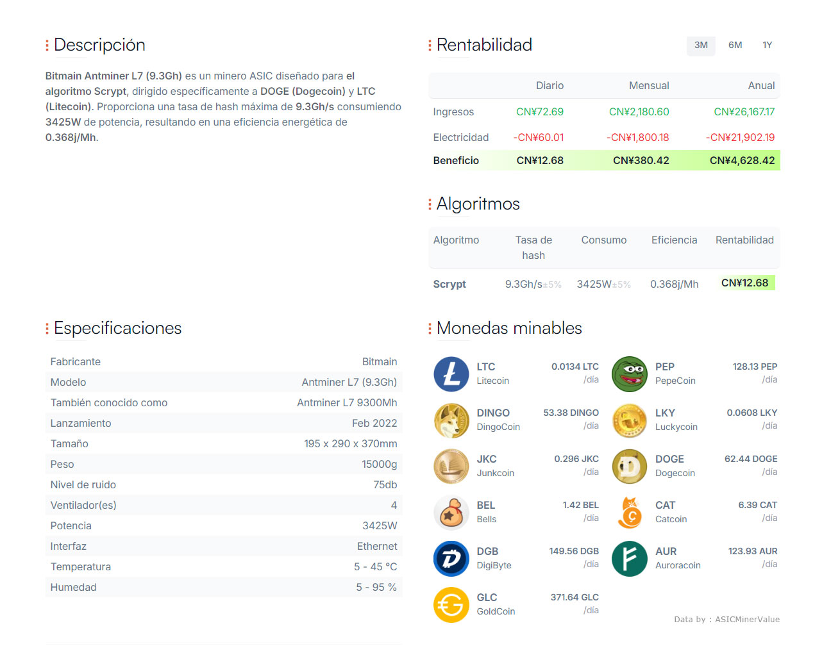Screen dimensions: 831x660
Task: Open the DINGO DingoCoin link
Action: click(x=498, y=420)
